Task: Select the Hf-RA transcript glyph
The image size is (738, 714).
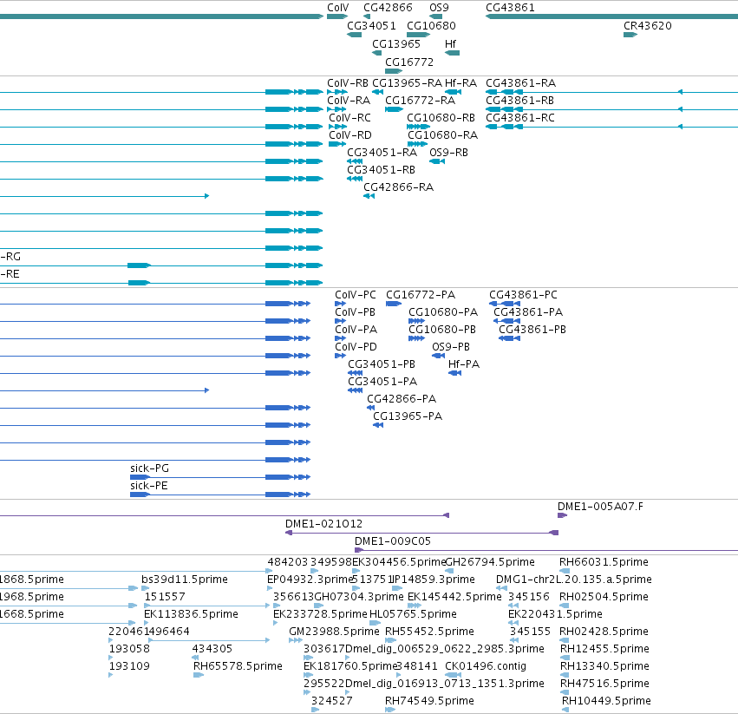Action: tap(453, 92)
